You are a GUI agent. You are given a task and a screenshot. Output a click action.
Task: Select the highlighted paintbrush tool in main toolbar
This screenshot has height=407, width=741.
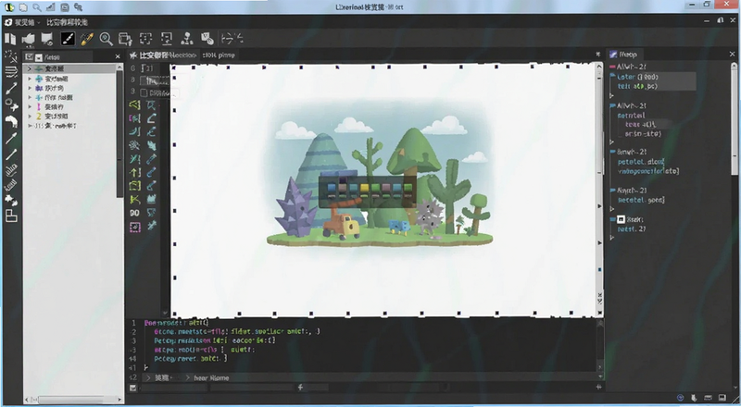point(68,39)
